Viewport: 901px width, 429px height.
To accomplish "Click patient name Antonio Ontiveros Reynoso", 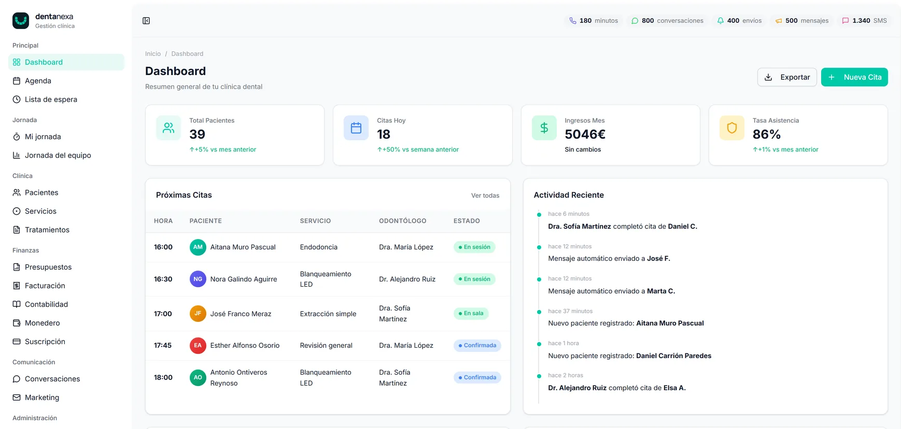I will pos(239,378).
